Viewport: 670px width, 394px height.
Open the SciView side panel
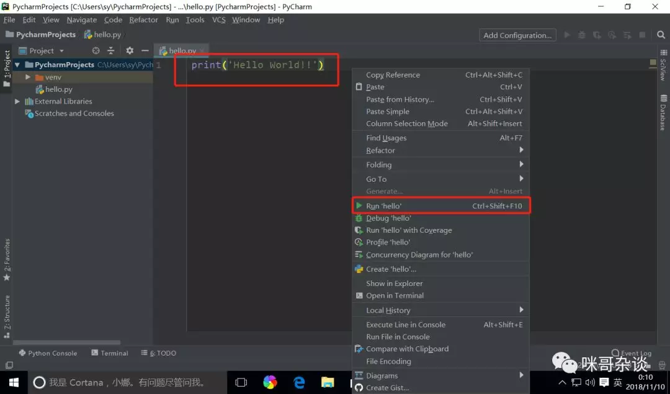pyautogui.click(x=663, y=65)
